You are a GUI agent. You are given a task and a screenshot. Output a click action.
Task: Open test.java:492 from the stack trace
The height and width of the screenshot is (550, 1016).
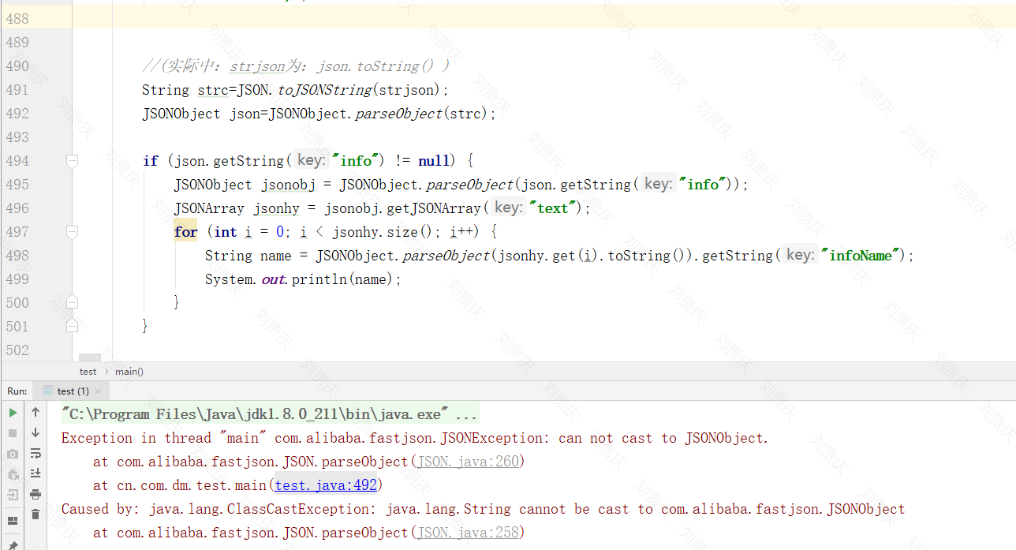[x=325, y=485]
